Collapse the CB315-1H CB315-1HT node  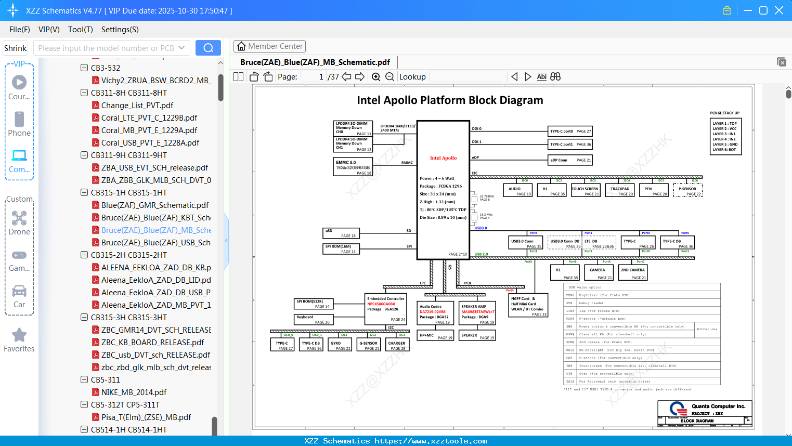(x=84, y=192)
